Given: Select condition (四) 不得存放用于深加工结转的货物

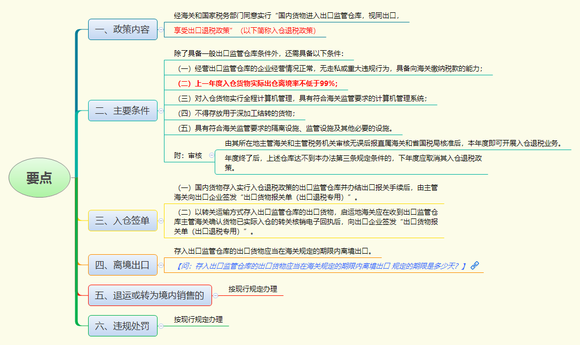Looking at the screenshot, I should coord(237,113).
